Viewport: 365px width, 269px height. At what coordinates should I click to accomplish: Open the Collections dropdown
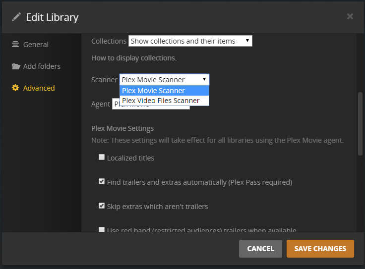(190, 41)
